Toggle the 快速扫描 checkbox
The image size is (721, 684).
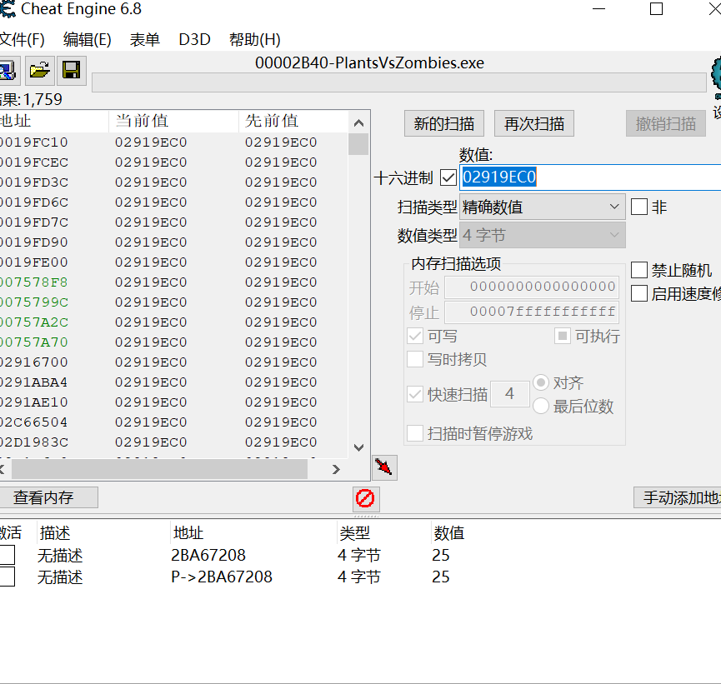415,394
